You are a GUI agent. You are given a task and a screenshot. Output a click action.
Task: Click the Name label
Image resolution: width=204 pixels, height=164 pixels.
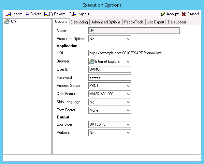tap(61, 31)
